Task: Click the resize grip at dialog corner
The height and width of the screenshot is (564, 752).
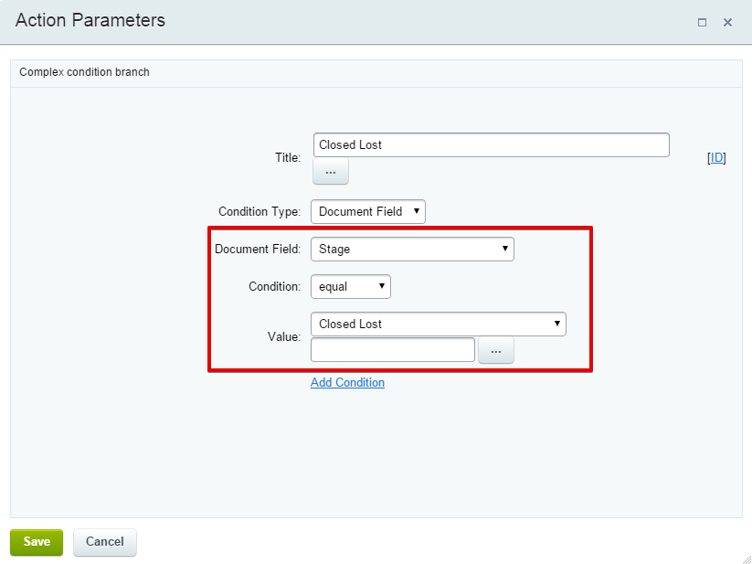Action: click(747, 559)
